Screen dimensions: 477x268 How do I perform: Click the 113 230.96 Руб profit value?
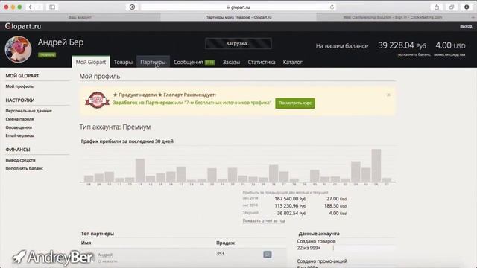click(290, 206)
